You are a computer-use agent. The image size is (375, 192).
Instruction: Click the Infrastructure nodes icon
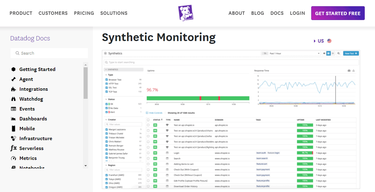coord(13,139)
